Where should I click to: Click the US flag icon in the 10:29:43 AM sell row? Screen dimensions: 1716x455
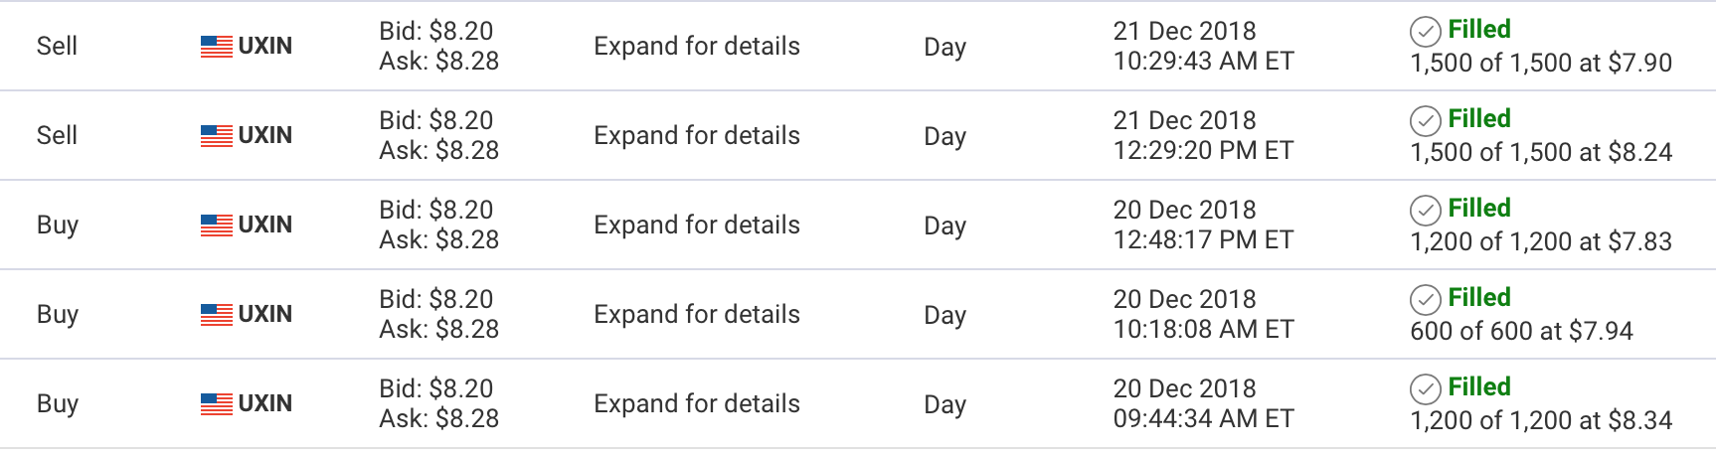click(x=216, y=47)
